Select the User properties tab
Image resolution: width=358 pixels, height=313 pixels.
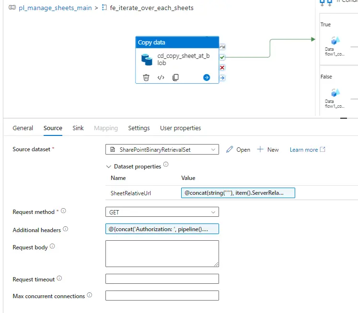[180, 128]
